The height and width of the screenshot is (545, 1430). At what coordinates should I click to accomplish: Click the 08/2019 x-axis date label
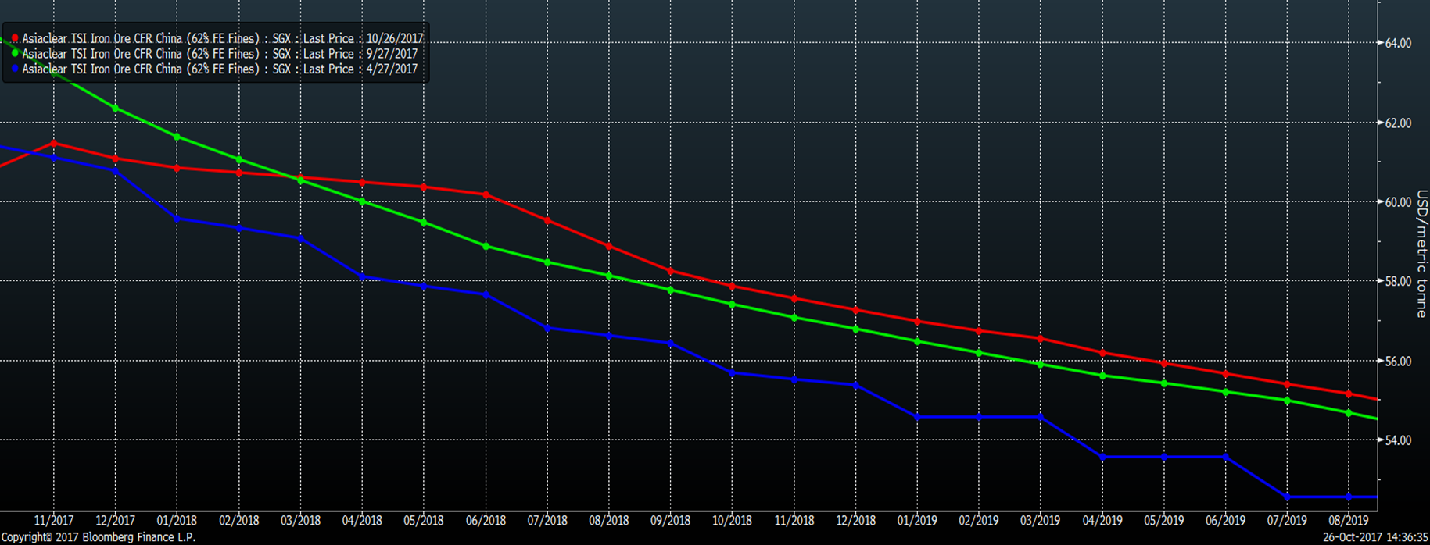(1349, 520)
